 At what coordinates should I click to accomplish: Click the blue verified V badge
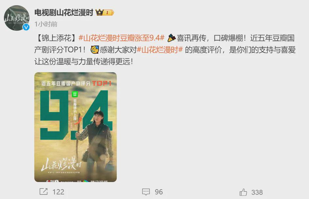coord(26,27)
